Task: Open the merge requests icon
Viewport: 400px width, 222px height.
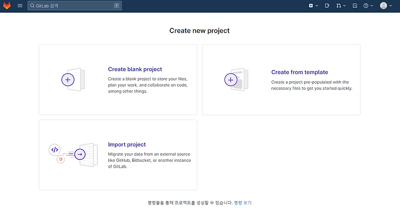Action: click(x=339, y=6)
